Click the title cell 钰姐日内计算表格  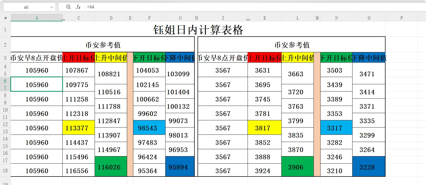tap(198, 29)
